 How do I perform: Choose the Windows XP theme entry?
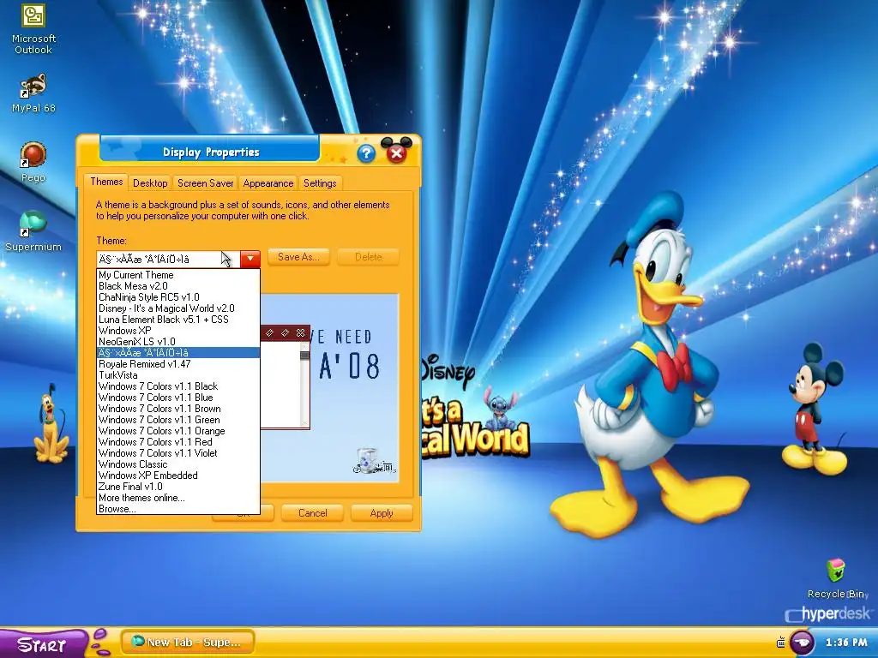(x=178, y=331)
